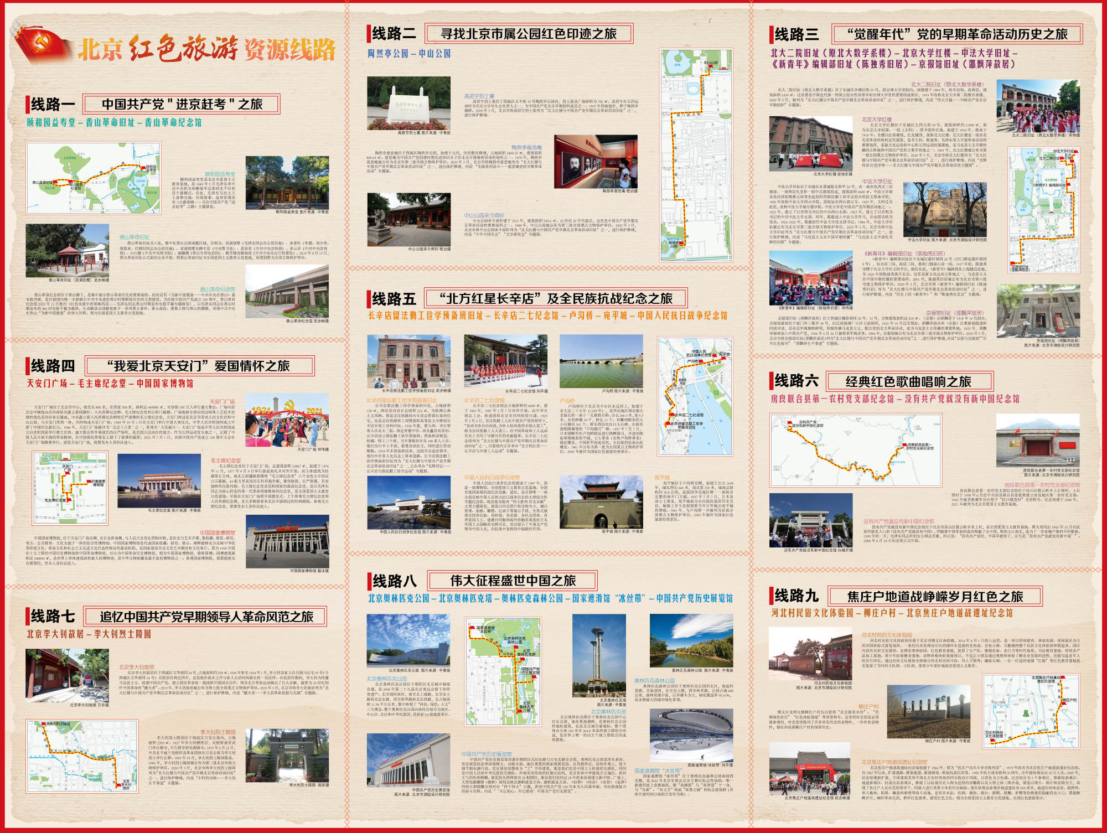Viewport: 1107px width, 833px height.
Task: Click the party flag emblem beside the main title
Action: coord(43,45)
